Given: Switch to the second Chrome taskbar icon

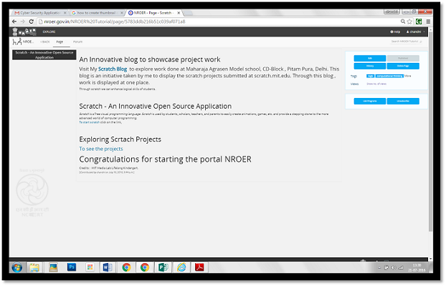Looking at the screenshot, I should tap(145, 267).
